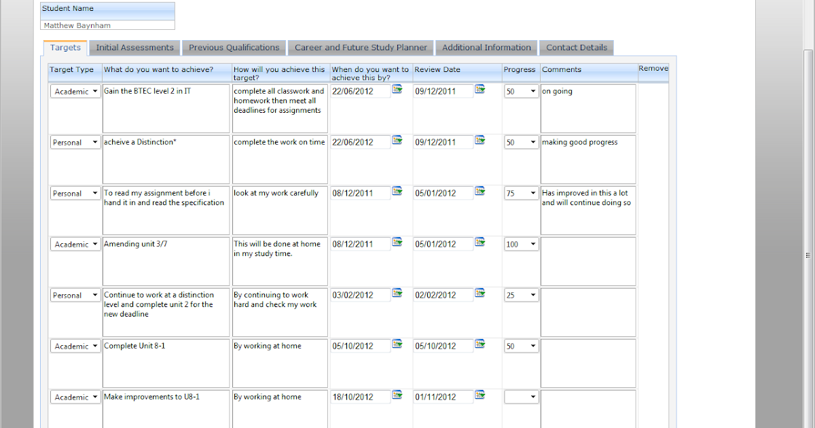The image size is (815, 428).
Task: Open achieve-by calendar for Complete Unit 8-1
Action: 397,344
